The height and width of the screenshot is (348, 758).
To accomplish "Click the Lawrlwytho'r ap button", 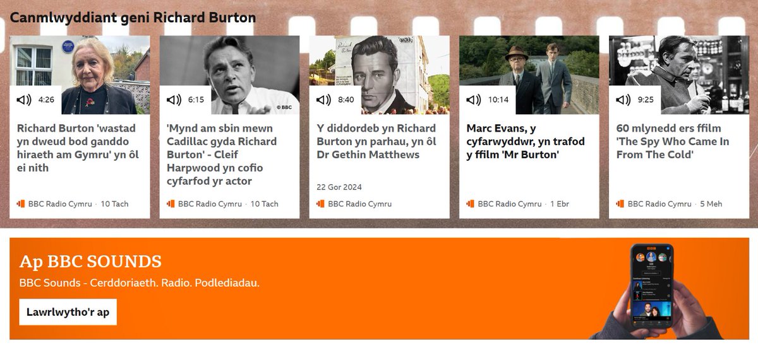I will tap(68, 312).
